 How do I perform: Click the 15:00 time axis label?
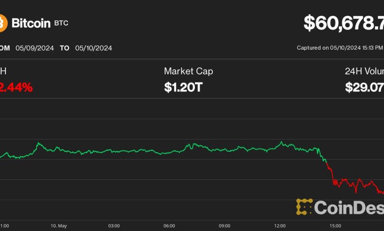coord(335,226)
